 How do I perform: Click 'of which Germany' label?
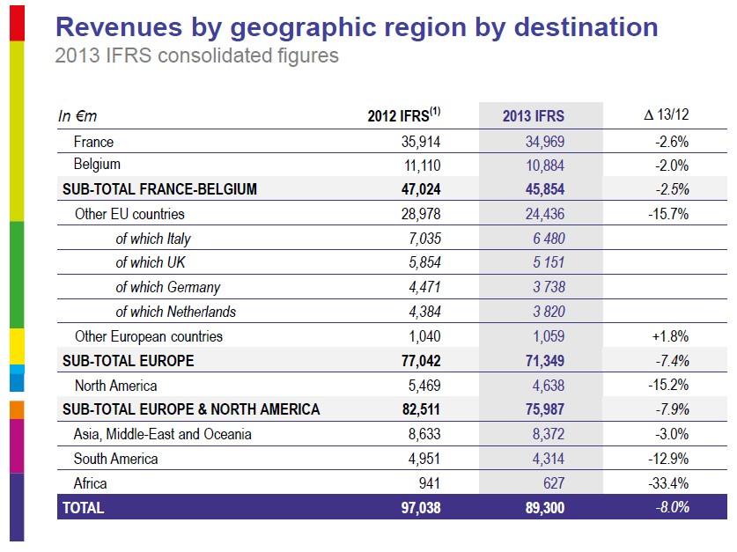tap(168, 288)
